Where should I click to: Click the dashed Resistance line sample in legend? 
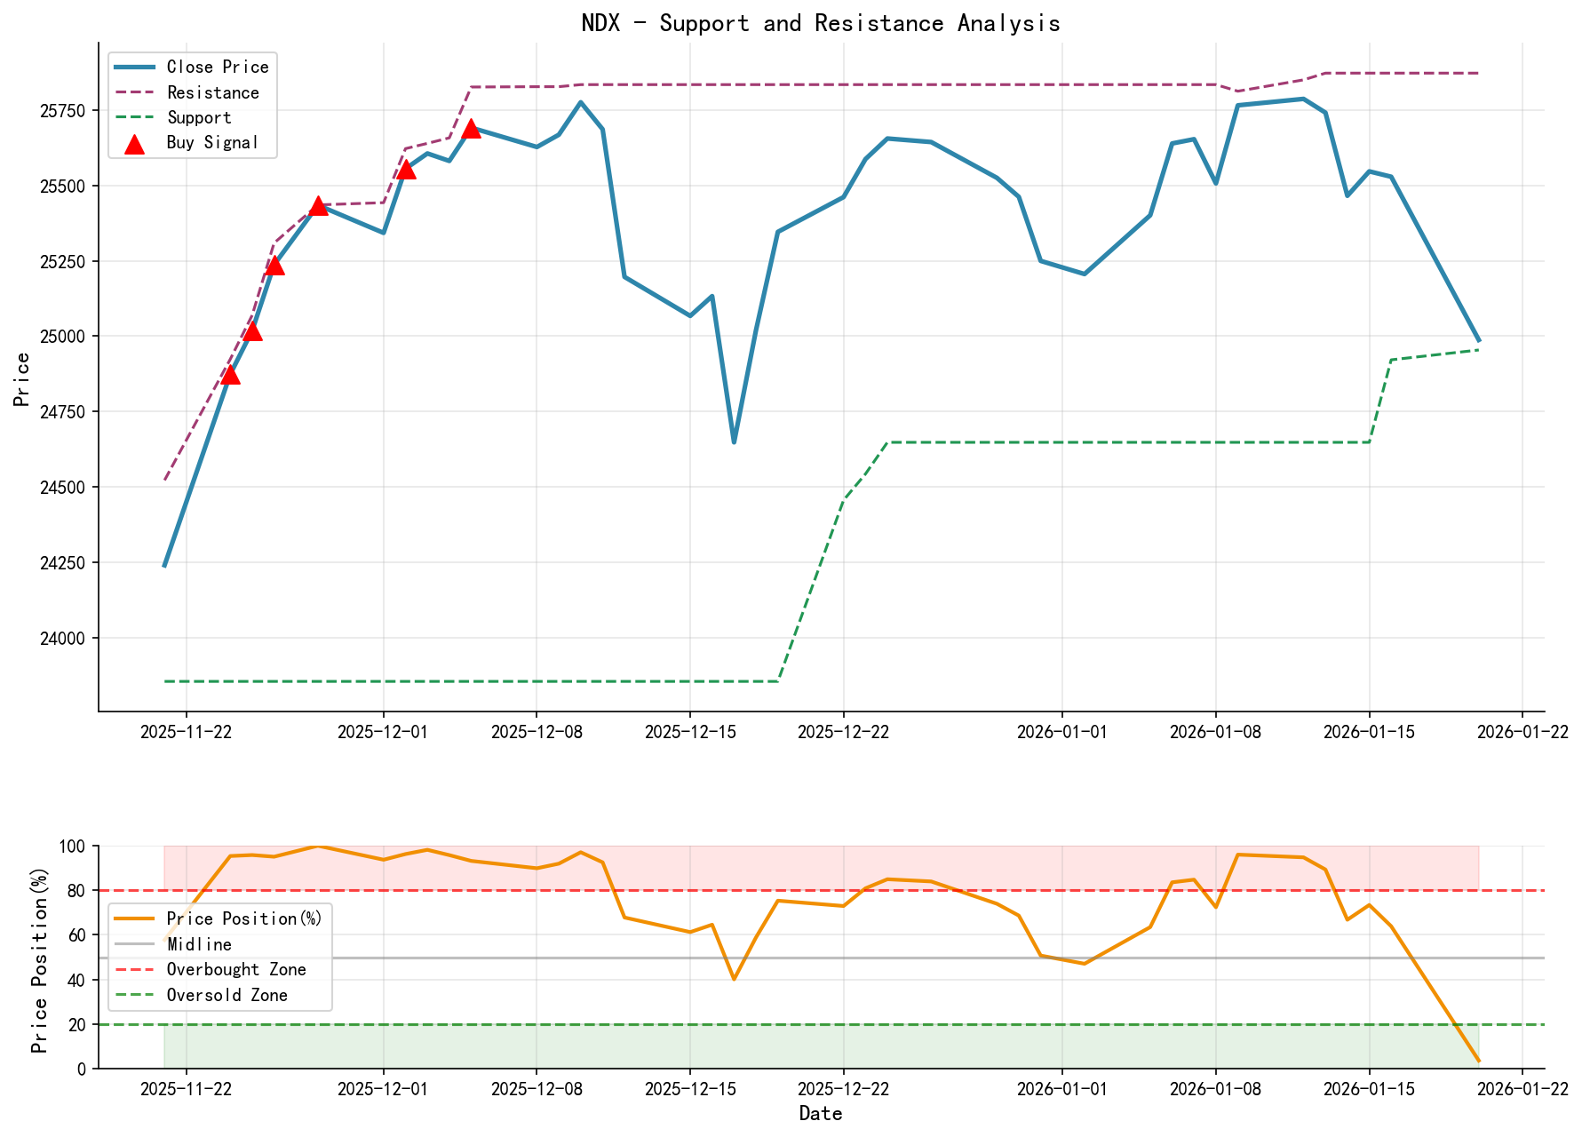point(134,92)
